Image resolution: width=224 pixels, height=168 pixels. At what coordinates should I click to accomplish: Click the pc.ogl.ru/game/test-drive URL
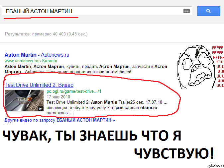click(x=74, y=91)
